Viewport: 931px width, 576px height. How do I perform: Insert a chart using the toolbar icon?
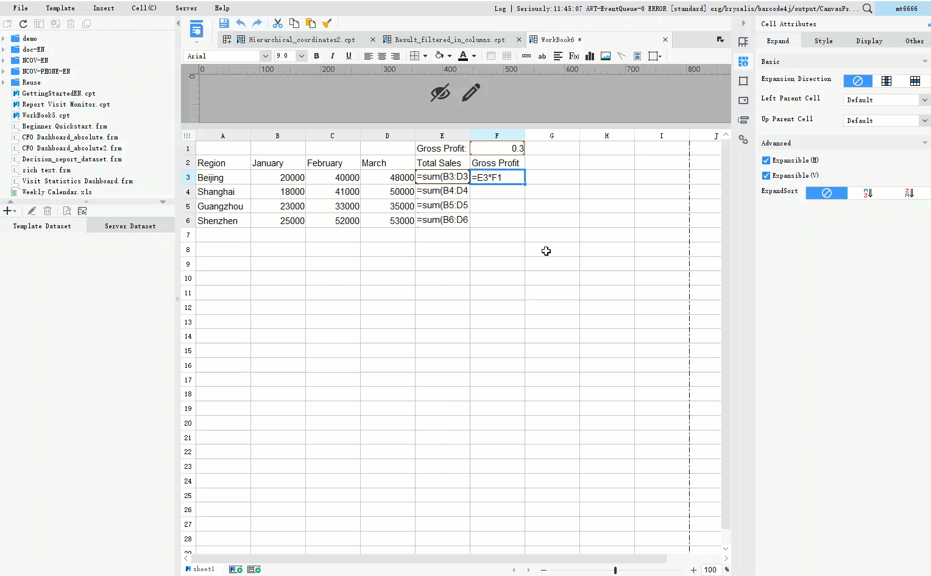tap(589, 55)
